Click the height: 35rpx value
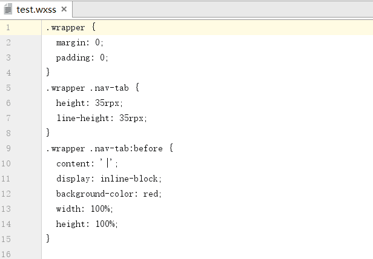 [107, 103]
